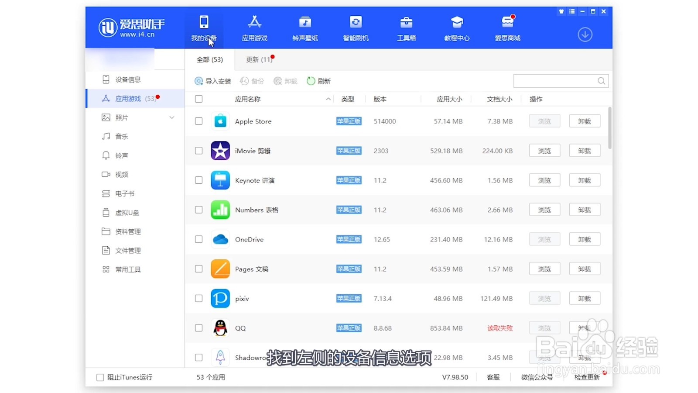Screen dimensions: 698x393
Task: Open Ringtones & Wallpapers top icon
Action: [x=305, y=28]
